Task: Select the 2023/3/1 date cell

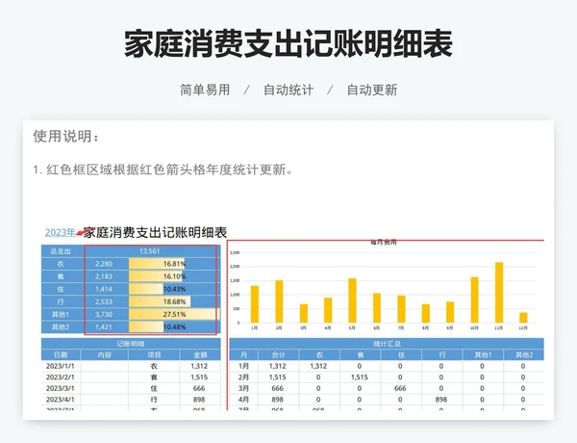Action: pyautogui.click(x=61, y=388)
